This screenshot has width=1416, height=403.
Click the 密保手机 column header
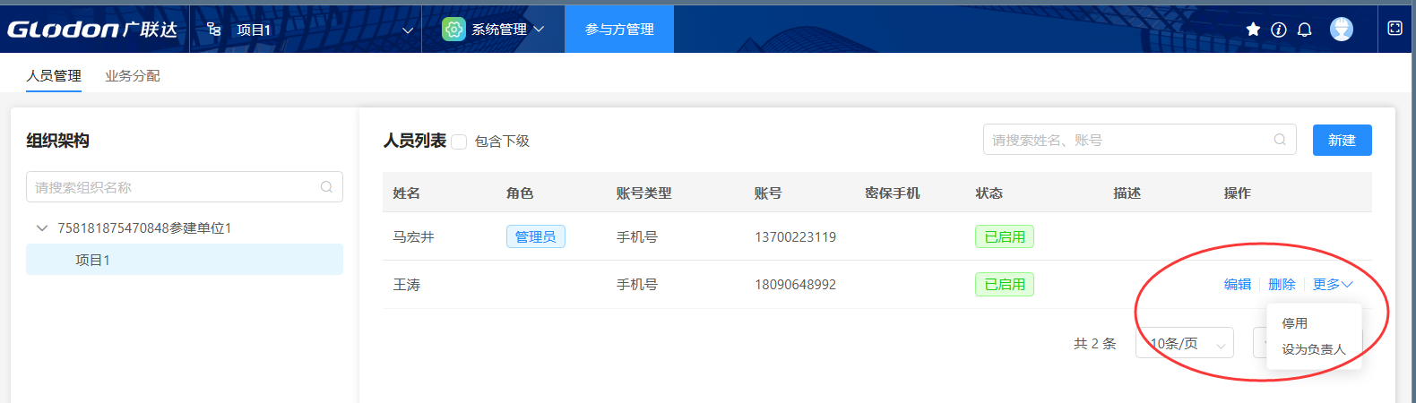[893, 193]
